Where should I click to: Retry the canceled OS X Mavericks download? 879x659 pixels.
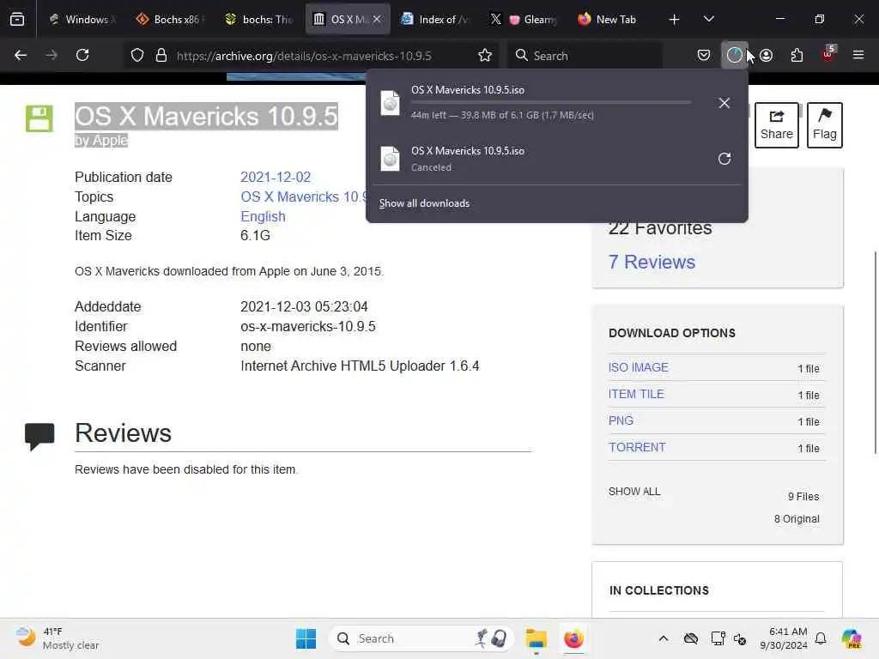pos(724,159)
